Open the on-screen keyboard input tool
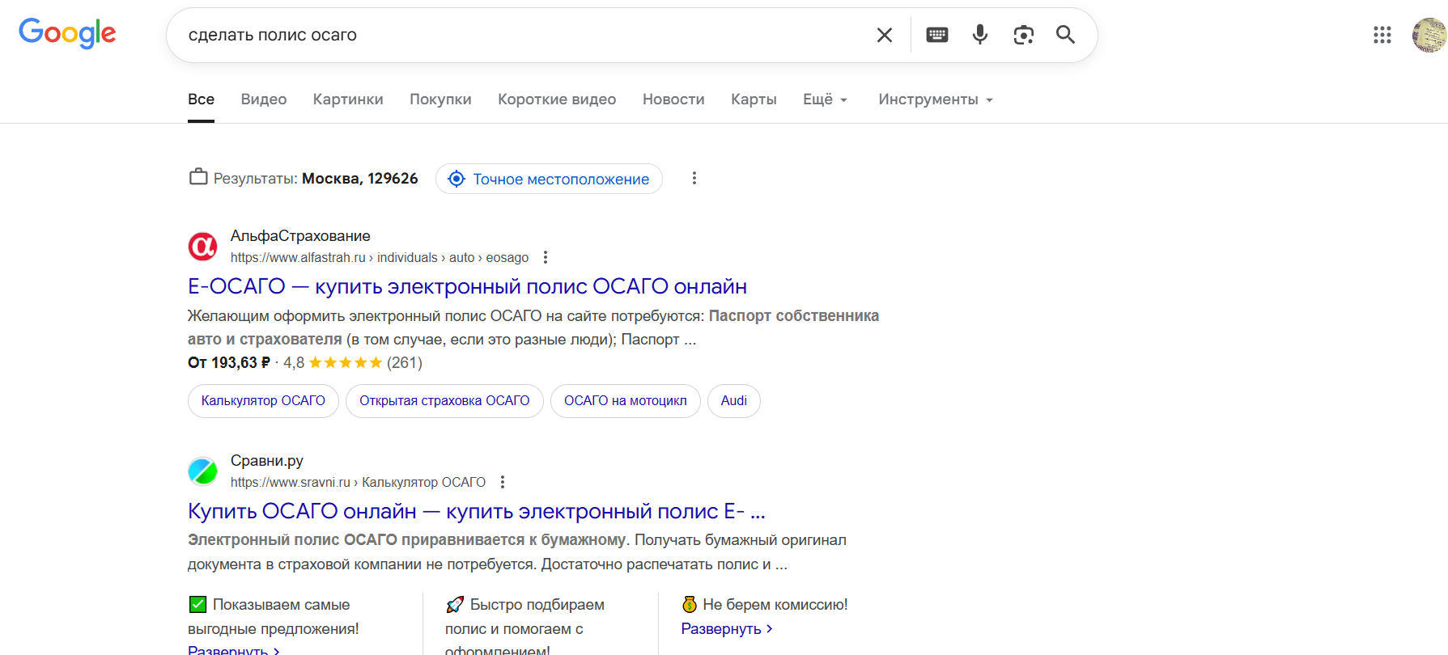The height and width of the screenshot is (655, 1448). (936, 35)
